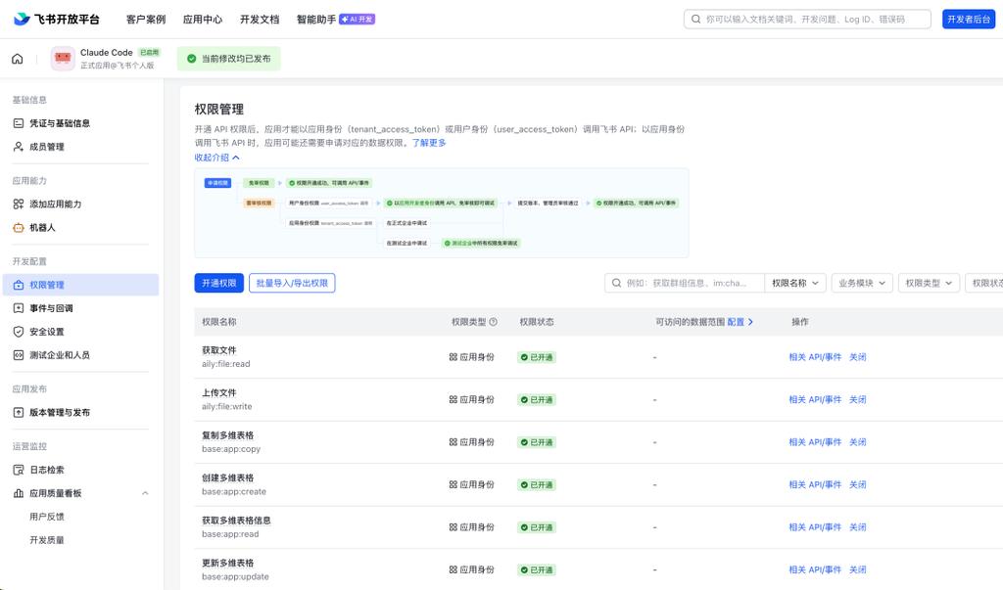Screen dimensions: 1003x590
Task: Open the 权限类型 filter dropdown
Action: (927, 283)
